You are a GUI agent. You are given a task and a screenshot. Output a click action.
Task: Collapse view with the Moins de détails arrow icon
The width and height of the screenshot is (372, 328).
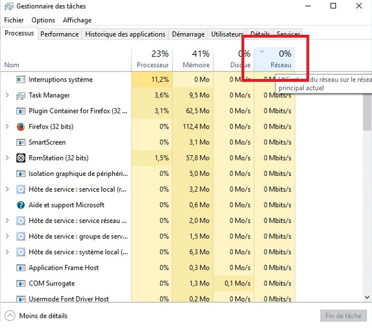10,316
